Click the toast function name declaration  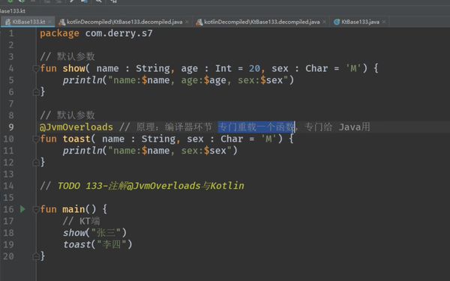pyautogui.click(x=76, y=139)
